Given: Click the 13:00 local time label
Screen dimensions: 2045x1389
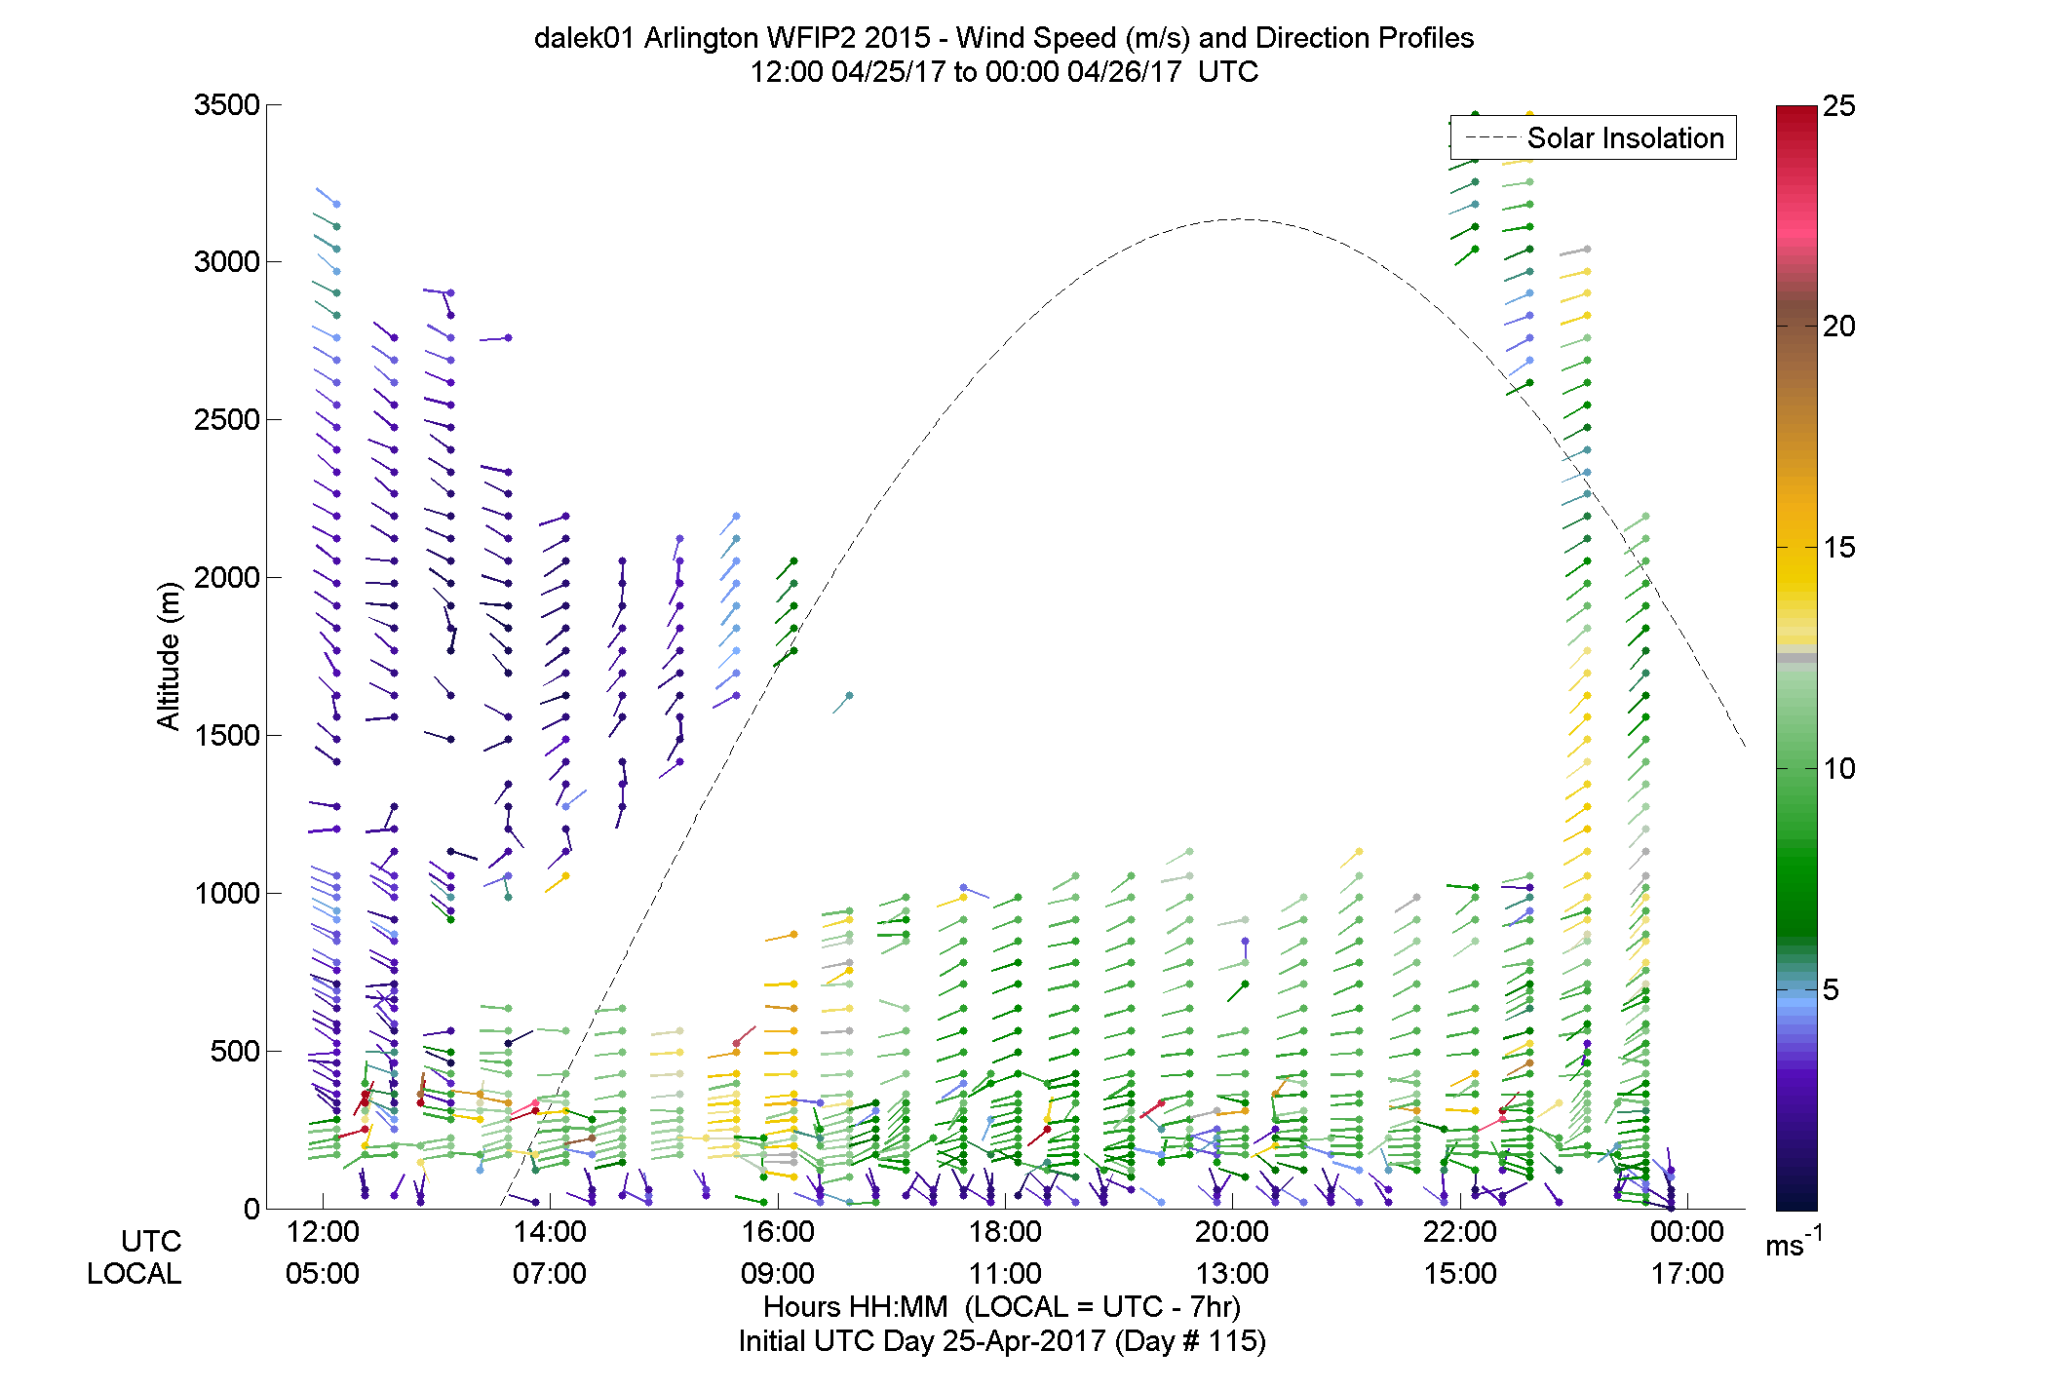Looking at the screenshot, I should click(x=1232, y=1274).
